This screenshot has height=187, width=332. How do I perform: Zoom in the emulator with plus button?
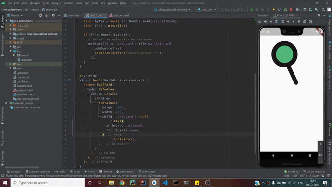click(x=320, y=144)
